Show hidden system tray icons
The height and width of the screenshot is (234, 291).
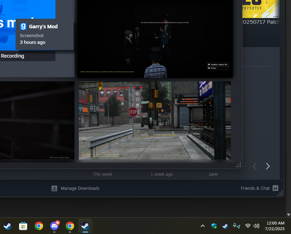203,226
